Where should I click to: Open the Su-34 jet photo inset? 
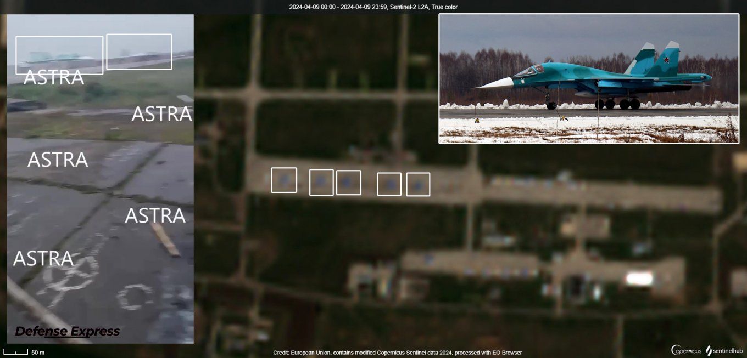[589, 78]
